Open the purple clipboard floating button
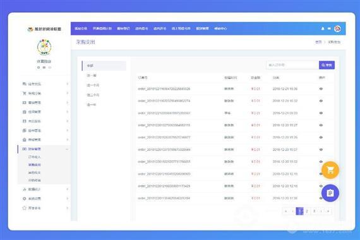Screen dimensions: 360x240 tap(330, 193)
